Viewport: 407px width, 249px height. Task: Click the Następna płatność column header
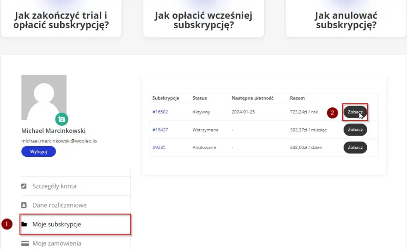253,98
